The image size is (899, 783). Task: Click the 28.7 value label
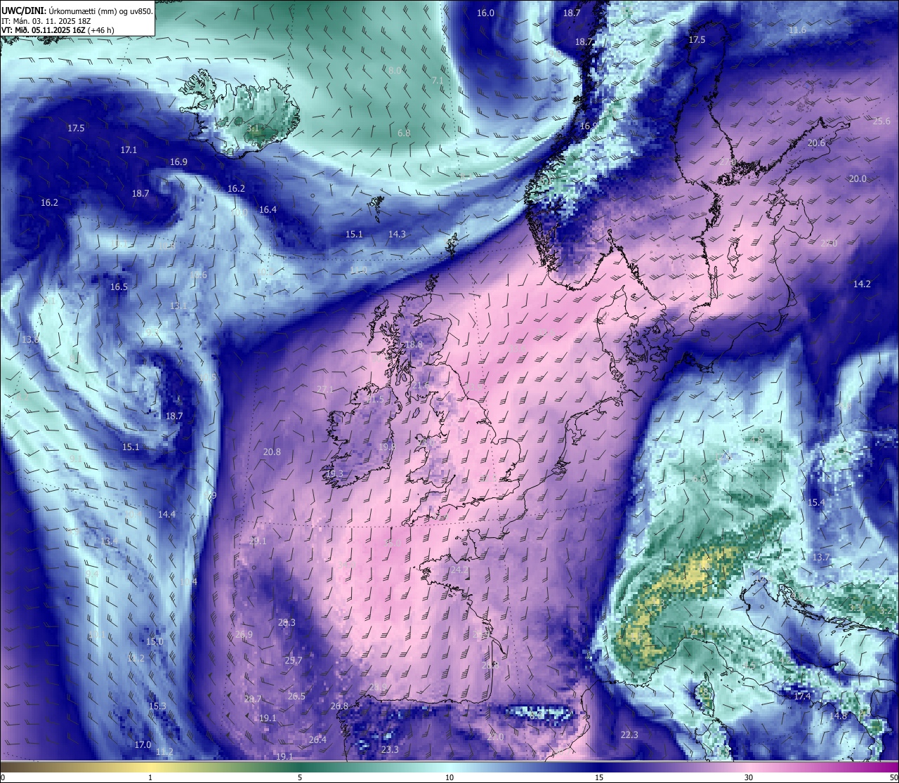[252, 699]
